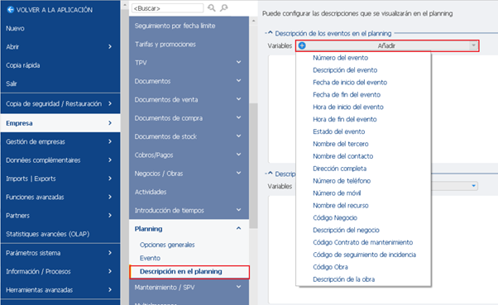Viewport: 498px width, 305px height.
Task: Expand Documentos de stock
Action: (x=238, y=136)
